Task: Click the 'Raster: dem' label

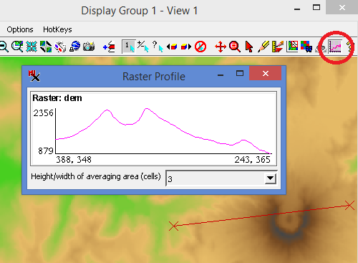Action: 57,98
